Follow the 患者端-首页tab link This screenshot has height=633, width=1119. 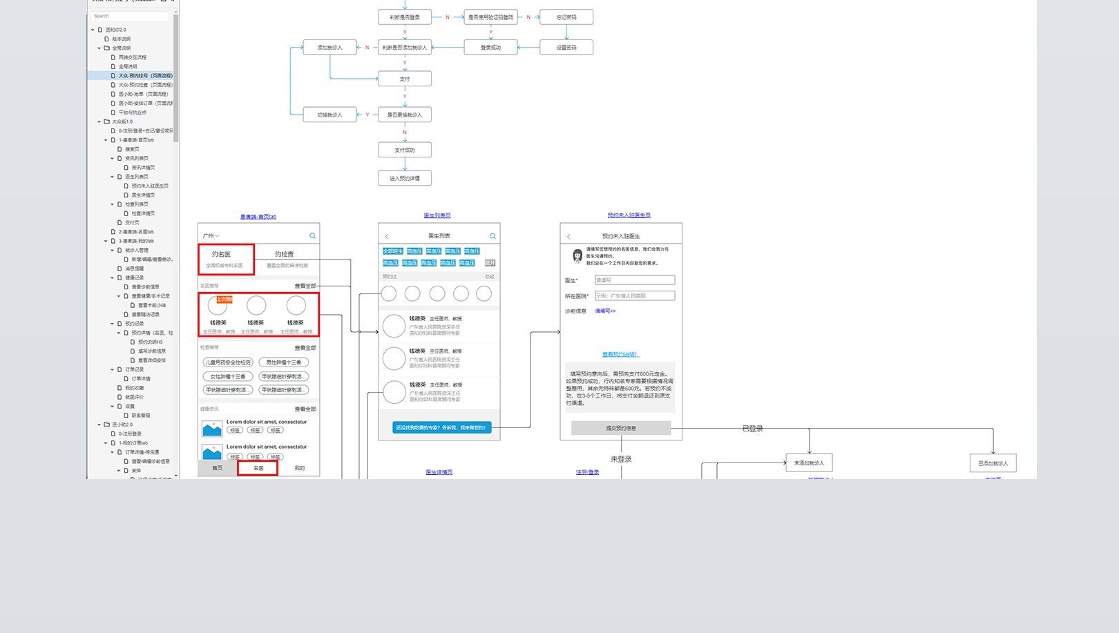(x=258, y=217)
